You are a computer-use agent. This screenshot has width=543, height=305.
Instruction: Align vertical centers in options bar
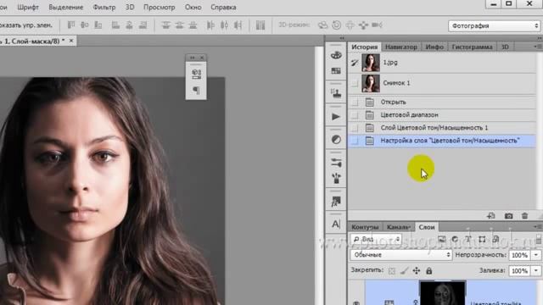click(85, 25)
